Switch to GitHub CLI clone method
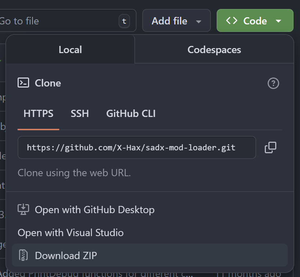 coord(131,114)
